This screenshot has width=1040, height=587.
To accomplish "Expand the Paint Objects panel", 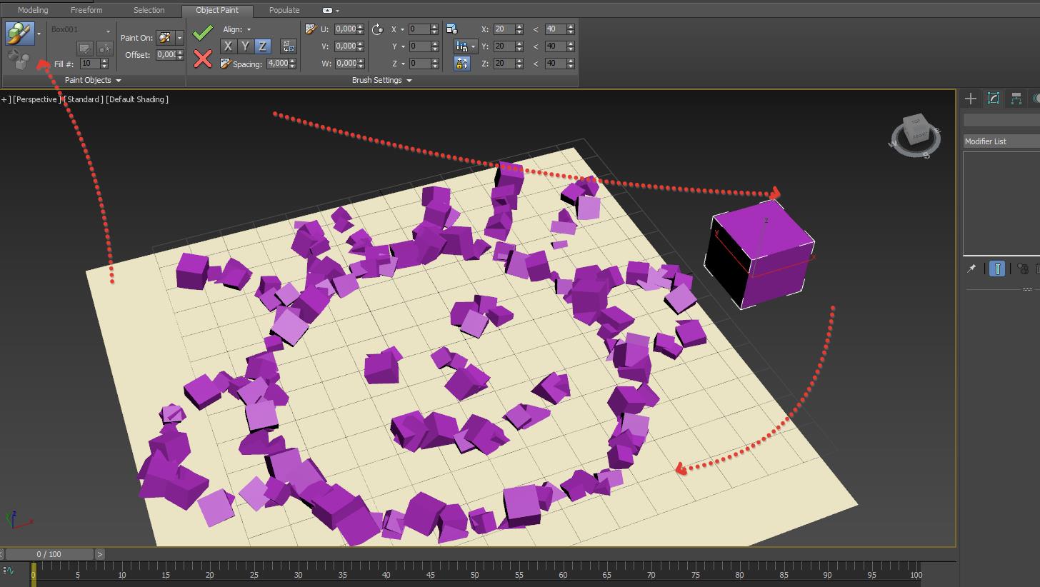I will click(x=93, y=80).
